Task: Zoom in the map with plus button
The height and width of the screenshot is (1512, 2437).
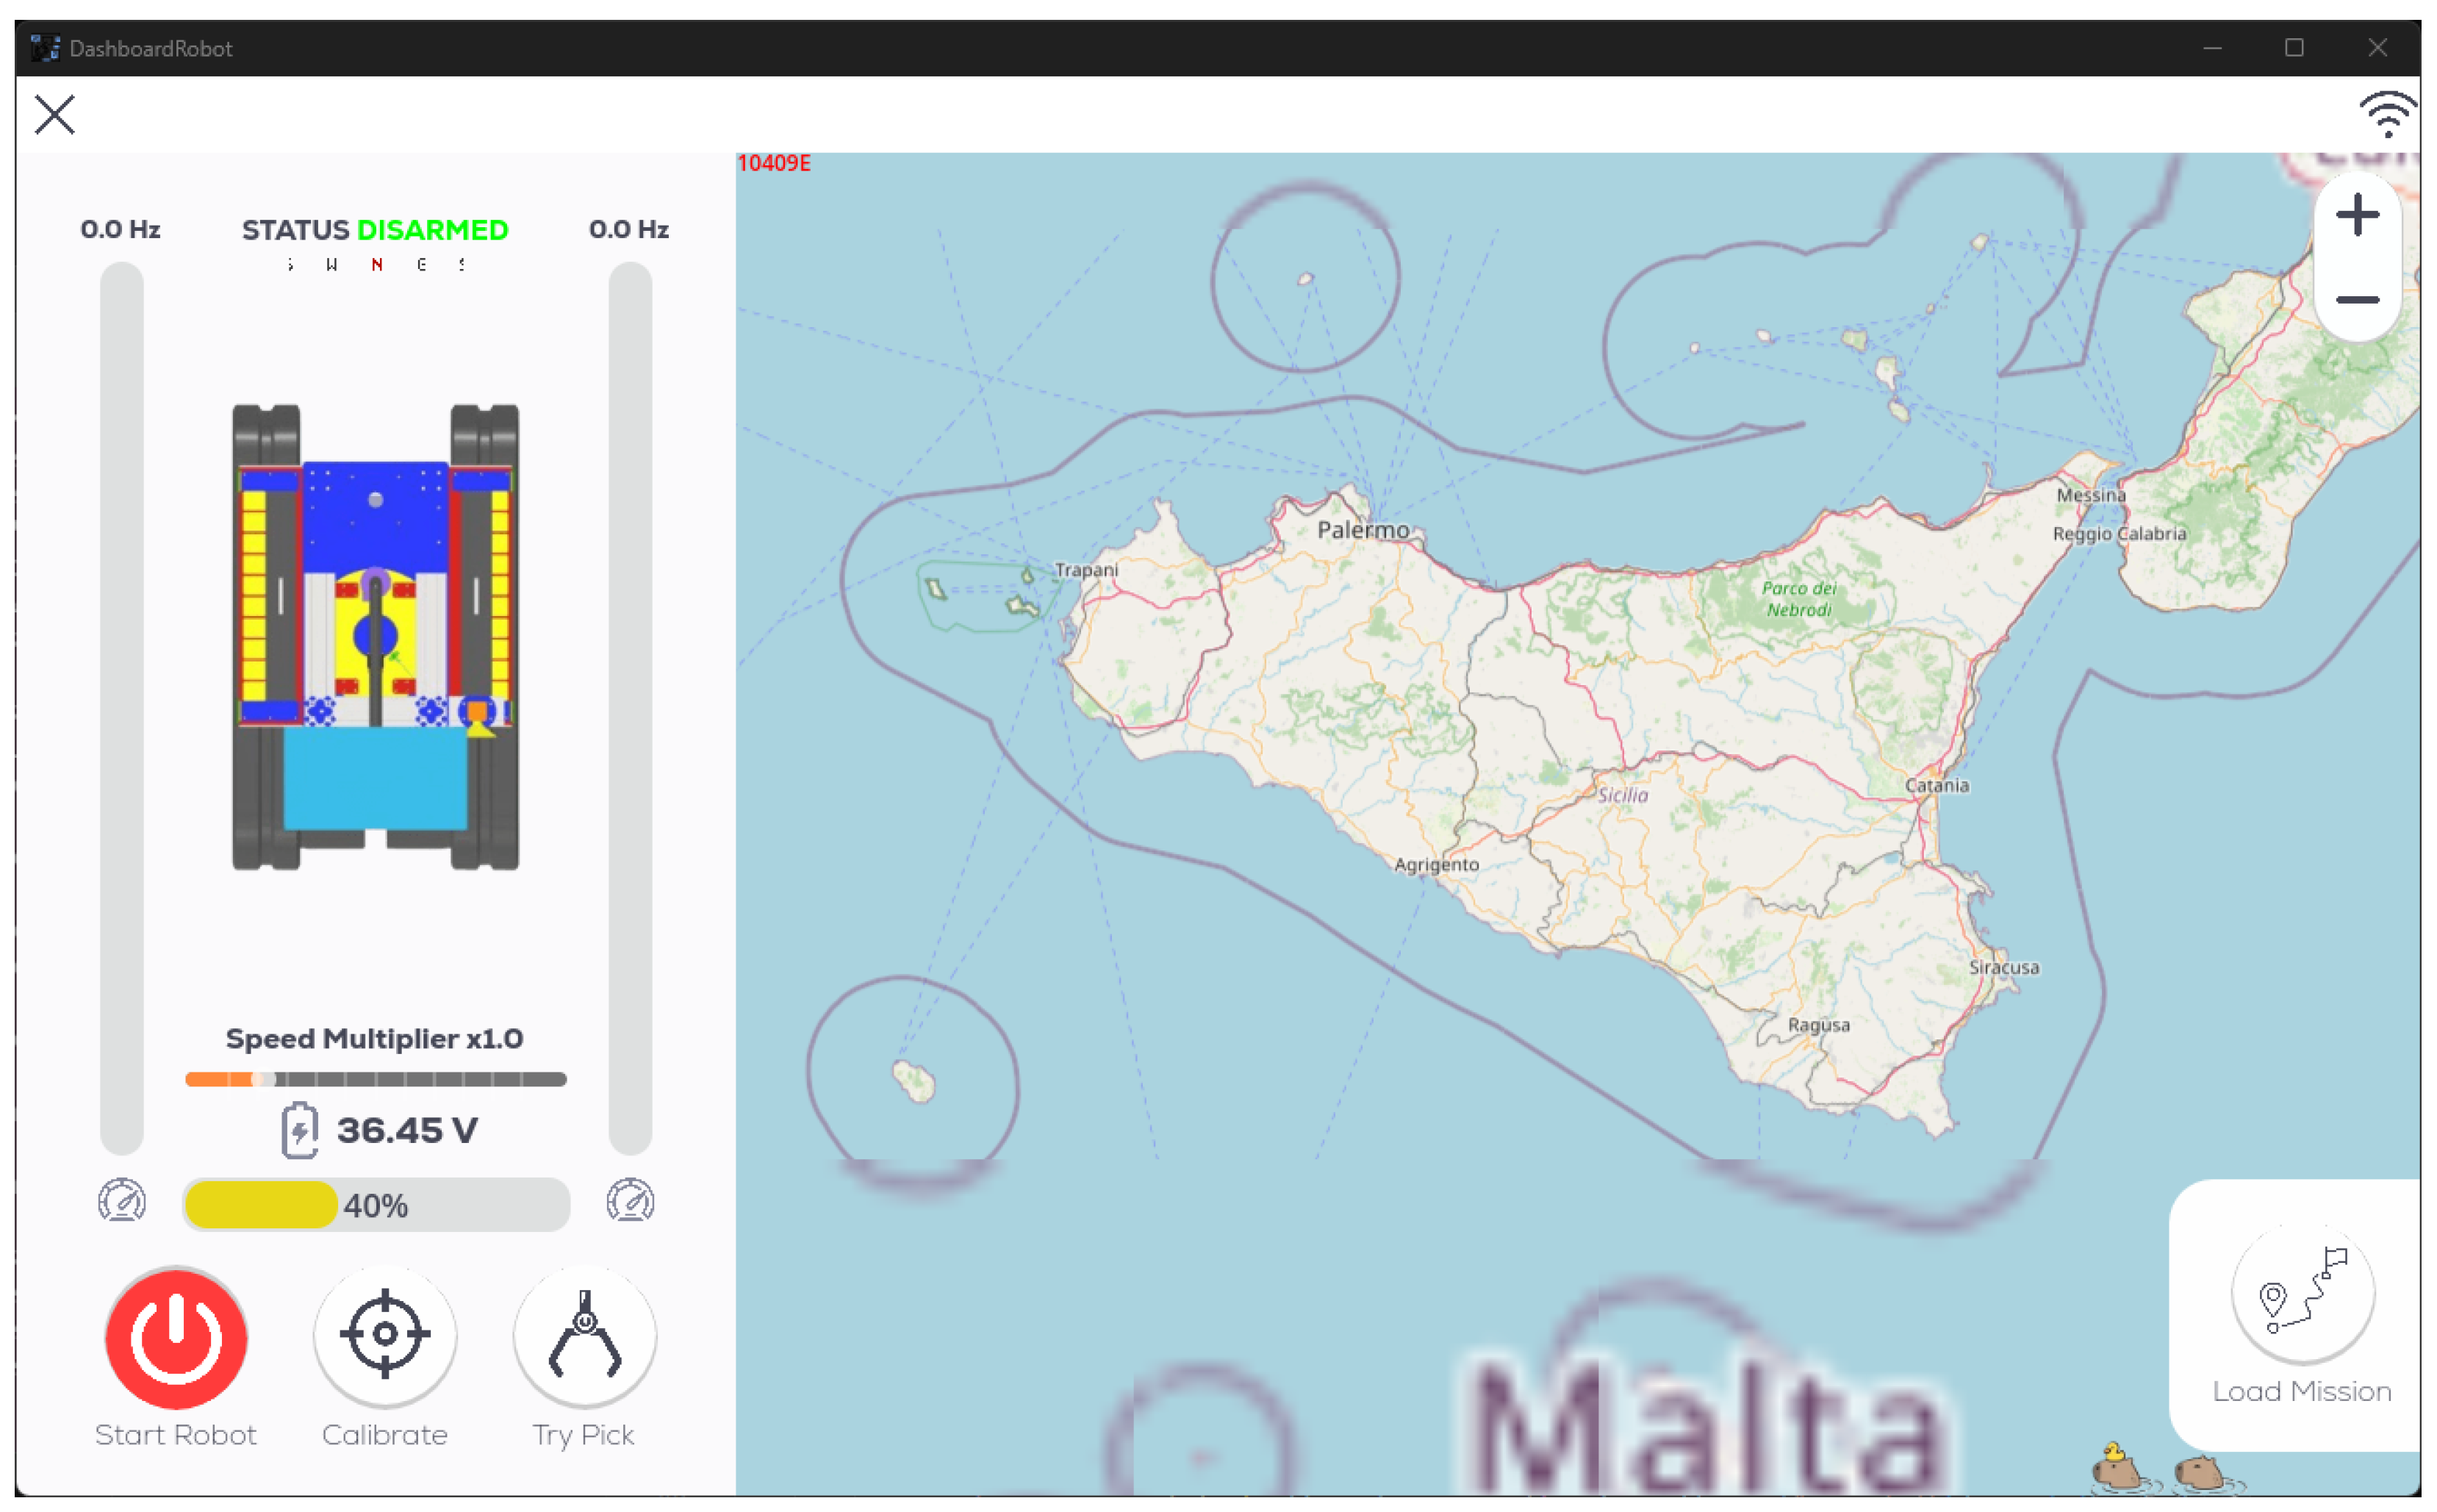Action: 2357,215
